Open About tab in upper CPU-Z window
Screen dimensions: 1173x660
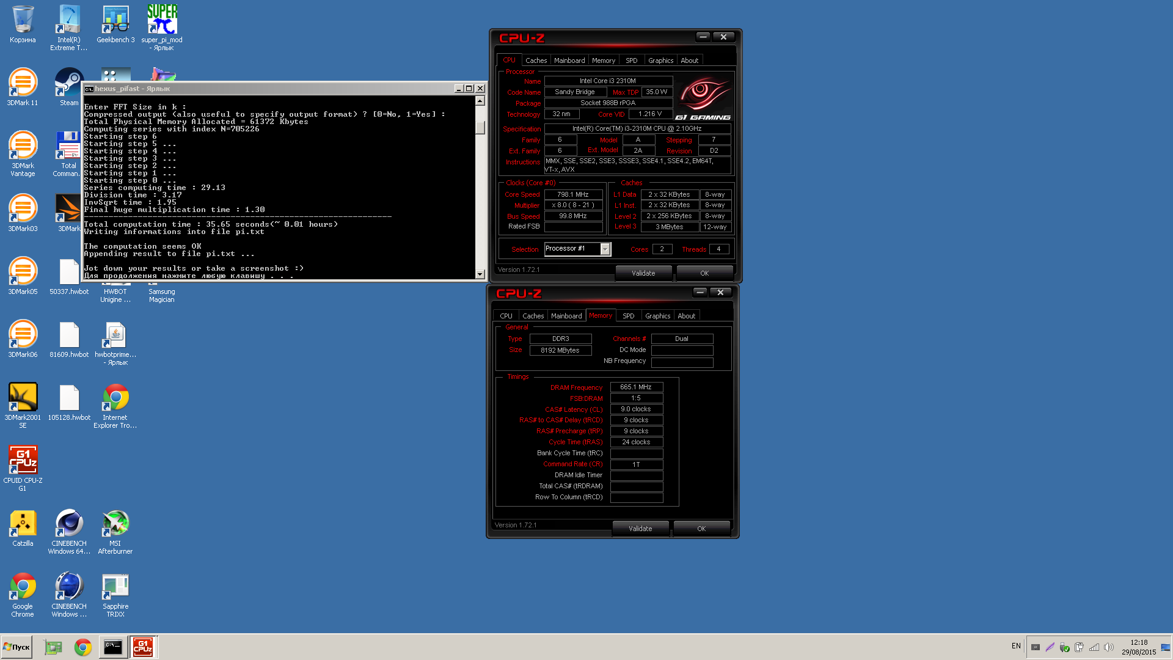(690, 61)
